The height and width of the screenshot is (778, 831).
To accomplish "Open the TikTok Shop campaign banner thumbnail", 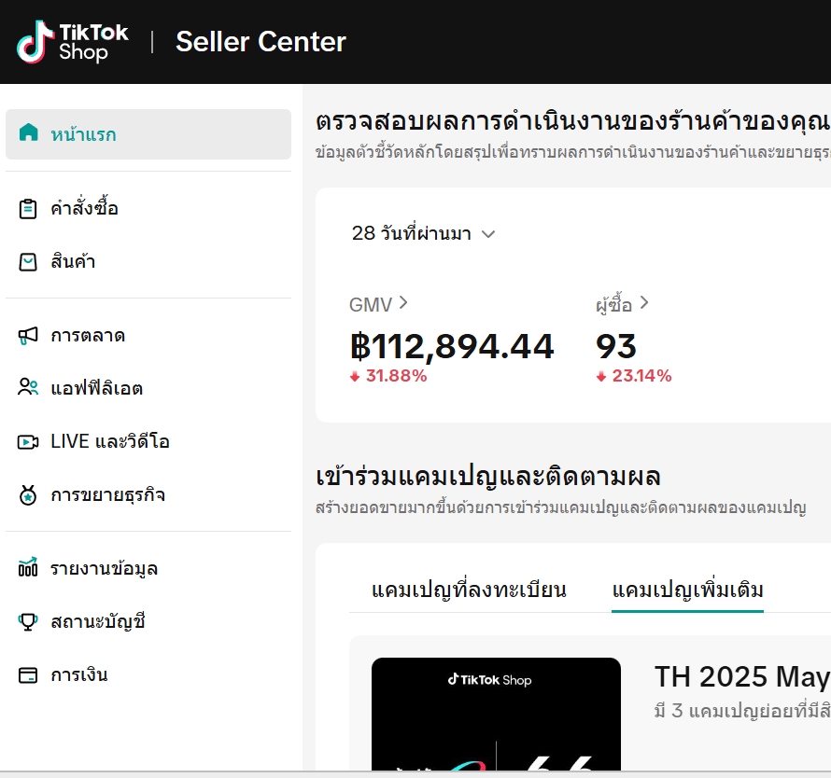I will click(496, 714).
